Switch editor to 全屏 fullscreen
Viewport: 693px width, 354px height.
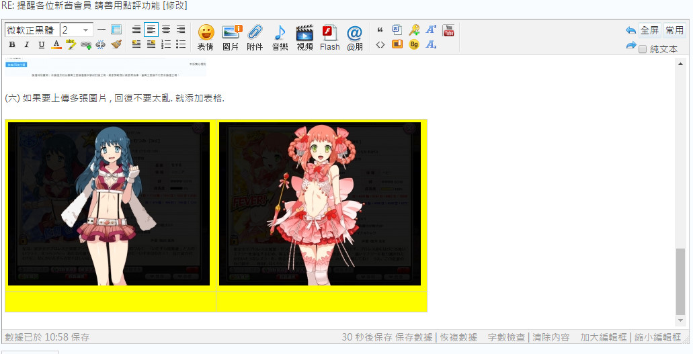(x=650, y=30)
